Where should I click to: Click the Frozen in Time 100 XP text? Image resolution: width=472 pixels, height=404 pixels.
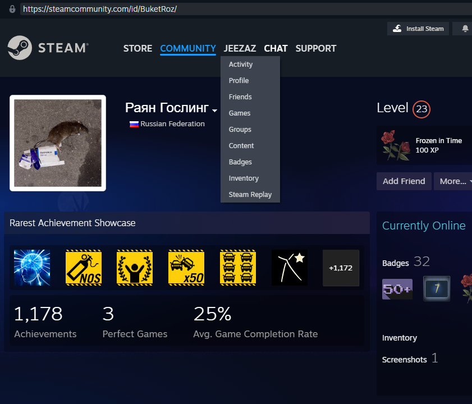pyautogui.click(x=438, y=145)
